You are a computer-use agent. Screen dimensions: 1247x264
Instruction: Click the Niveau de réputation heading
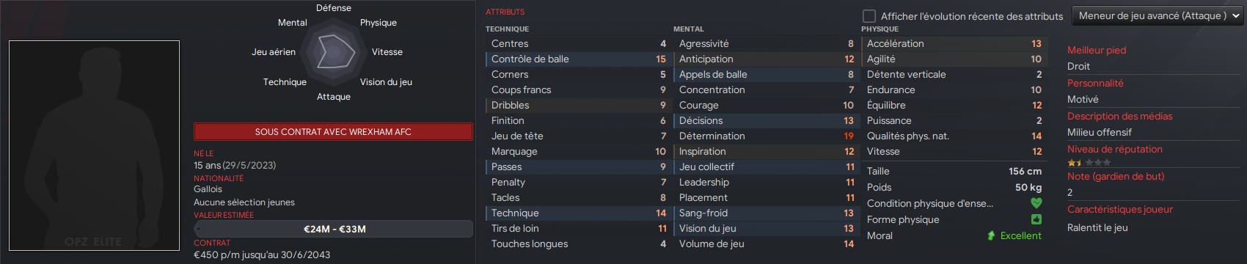click(x=1115, y=149)
